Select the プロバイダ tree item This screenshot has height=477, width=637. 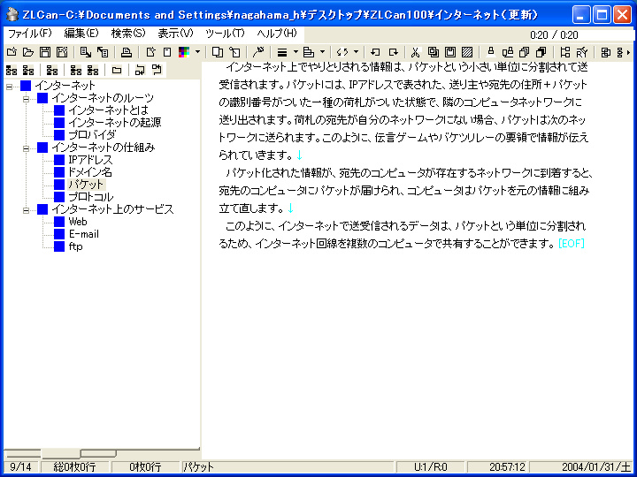[92, 134]
